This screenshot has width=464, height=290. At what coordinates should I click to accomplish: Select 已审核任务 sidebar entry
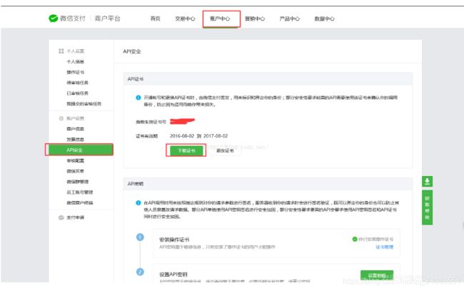[x=77, y=93]
